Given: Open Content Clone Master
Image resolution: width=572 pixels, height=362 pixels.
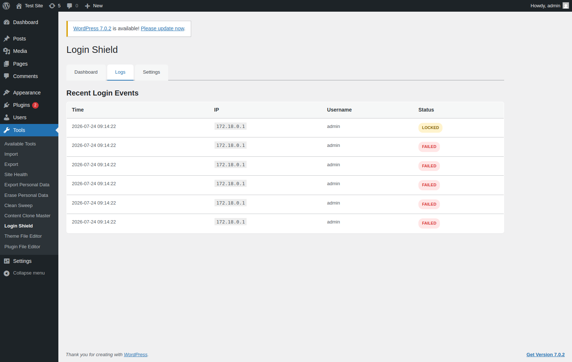Looking at the screenshot, I should click(x=27, y=216).
